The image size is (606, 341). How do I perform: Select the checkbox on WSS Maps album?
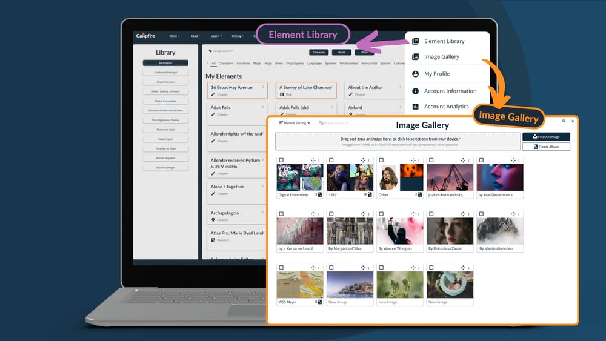281,267
